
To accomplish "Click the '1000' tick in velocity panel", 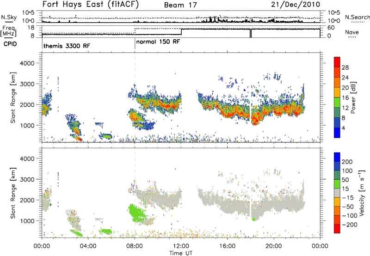I will coord(27,221).
